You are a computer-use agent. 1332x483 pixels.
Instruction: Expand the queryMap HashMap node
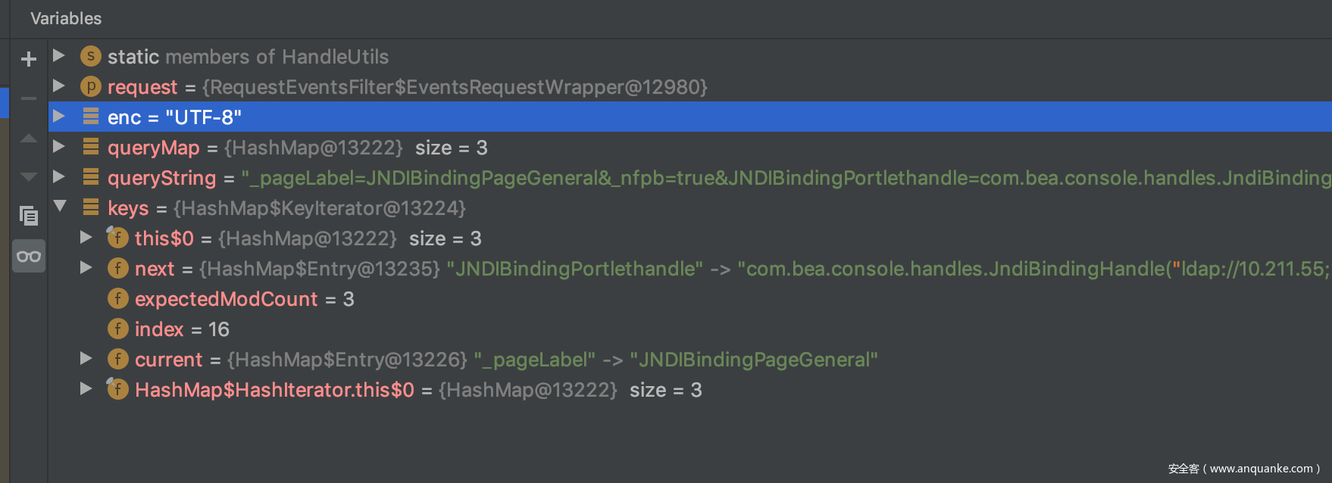point(58,147)
